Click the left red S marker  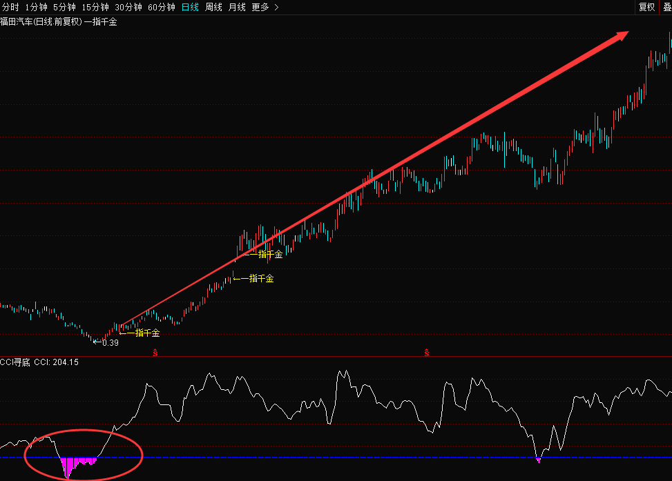coord(155,353)
